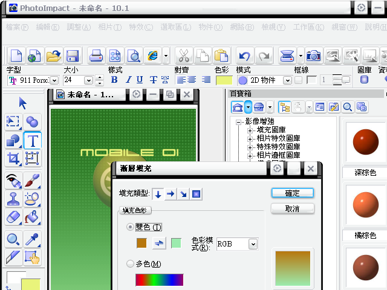Open the 調整 menu
This screenshot has width=387, height=290.
(79, 27)
